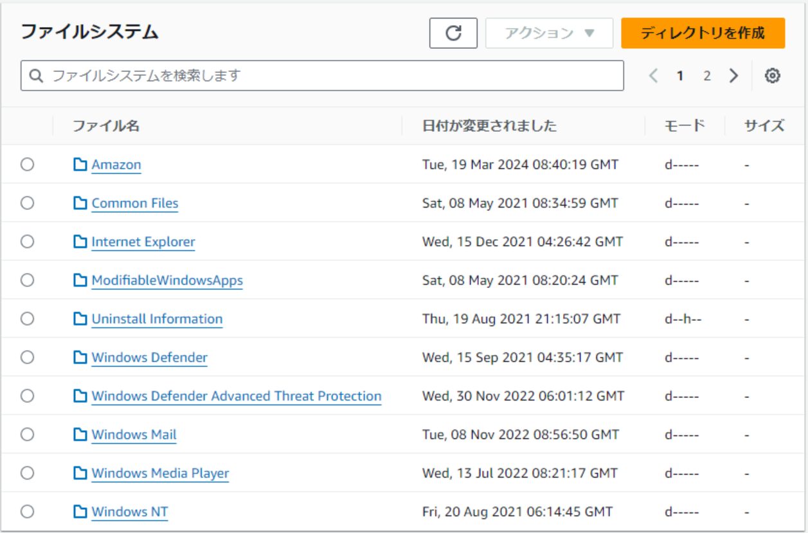Image resolution: width=808 pixels, height=533 pixels.
Task: Click the refresh icon button
Action: point(453,33)
